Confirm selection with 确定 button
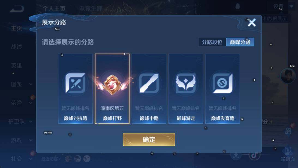 point(149,140)
